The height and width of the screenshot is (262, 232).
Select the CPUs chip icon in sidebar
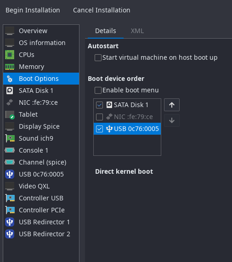(x=10, y=55)
